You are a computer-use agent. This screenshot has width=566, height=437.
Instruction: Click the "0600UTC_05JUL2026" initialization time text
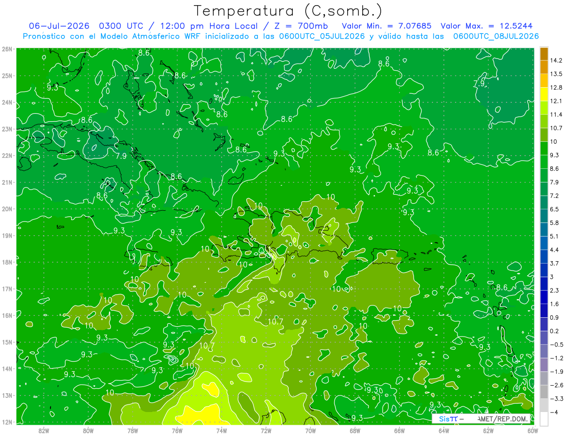tap(322, 36)
